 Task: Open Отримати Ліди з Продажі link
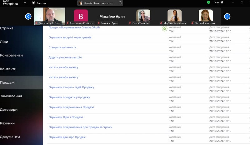click(x=66, y=117)
